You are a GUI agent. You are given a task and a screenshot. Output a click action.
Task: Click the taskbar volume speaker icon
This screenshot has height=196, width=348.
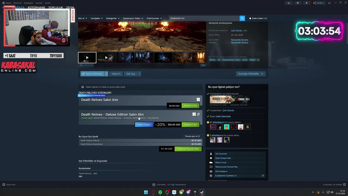click(332, 192)
